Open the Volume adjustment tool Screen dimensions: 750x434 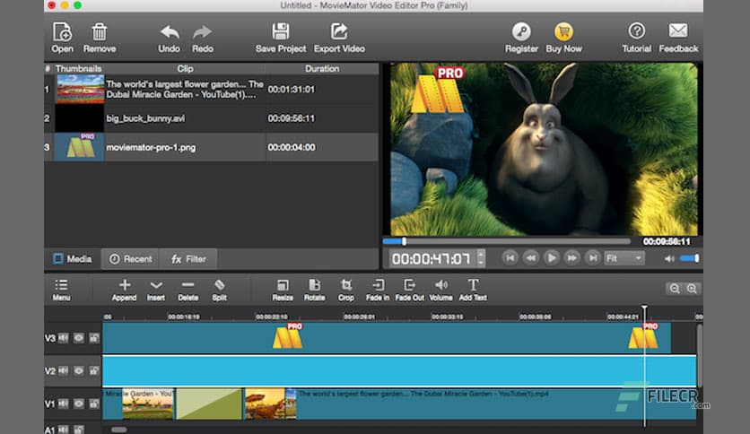441,291
